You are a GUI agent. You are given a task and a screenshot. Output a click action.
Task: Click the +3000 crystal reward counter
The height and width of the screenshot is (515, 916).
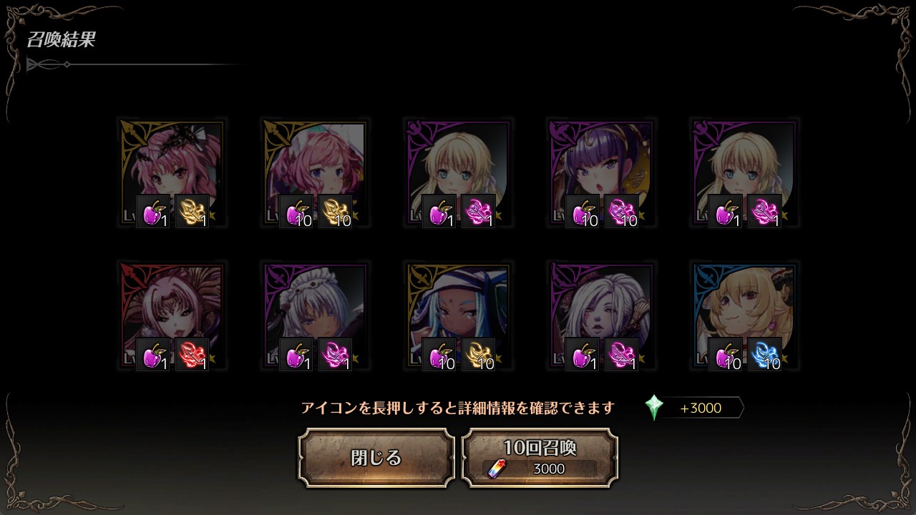[x=701, y=408]
